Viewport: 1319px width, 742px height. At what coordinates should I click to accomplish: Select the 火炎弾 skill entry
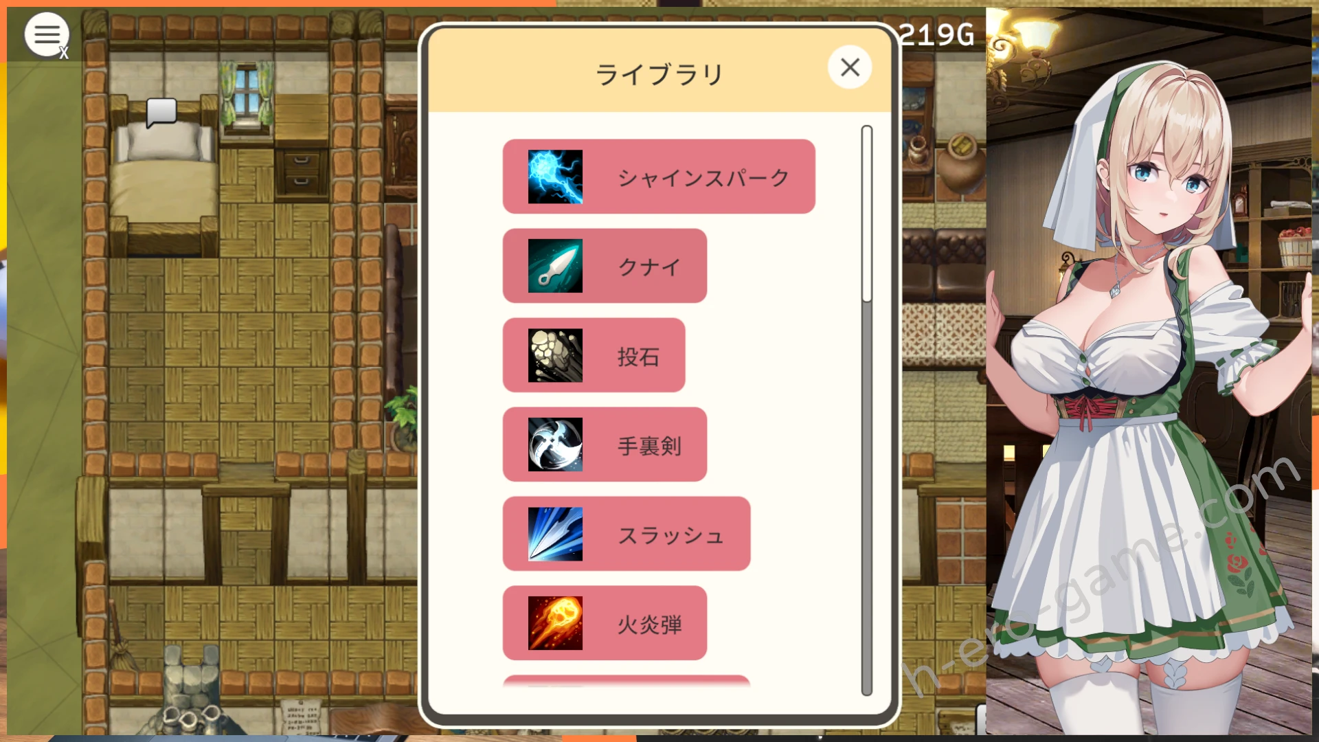[x=605, y=623]
